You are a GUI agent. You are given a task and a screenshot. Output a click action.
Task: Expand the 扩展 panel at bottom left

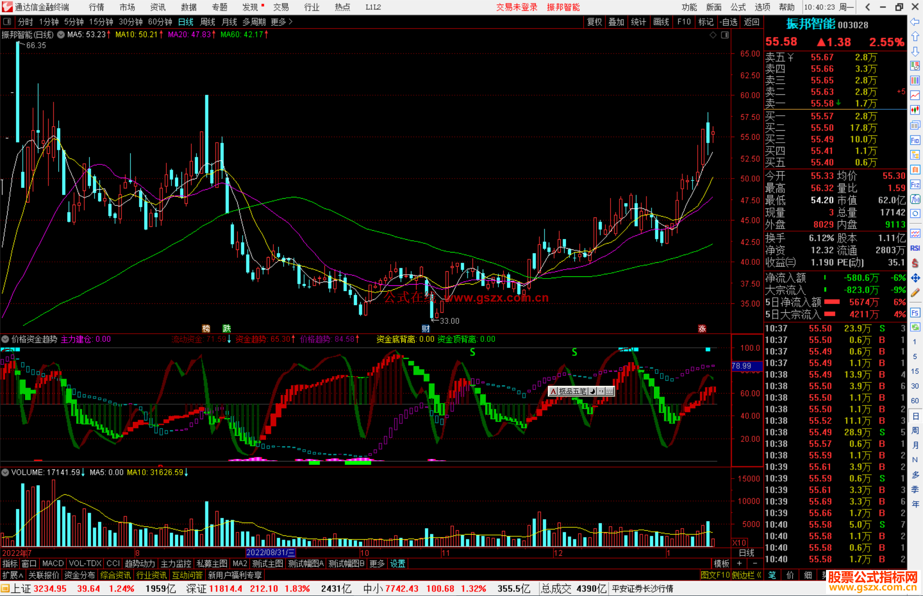pos(13,575)
